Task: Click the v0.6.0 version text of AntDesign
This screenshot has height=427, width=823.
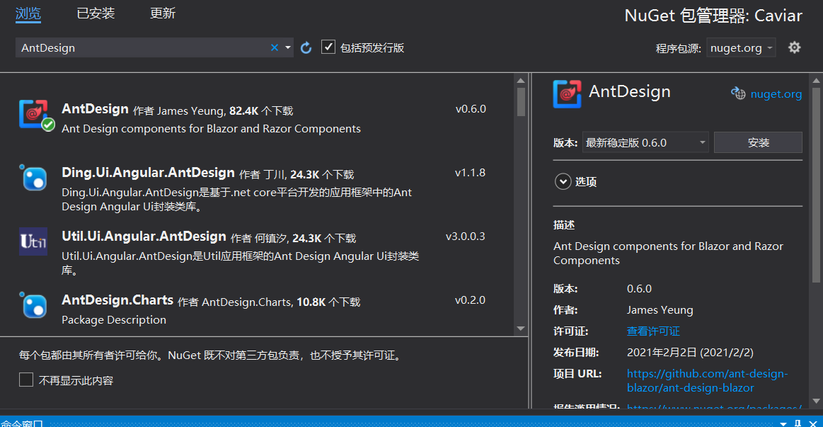Action: [x=471, y=109]
